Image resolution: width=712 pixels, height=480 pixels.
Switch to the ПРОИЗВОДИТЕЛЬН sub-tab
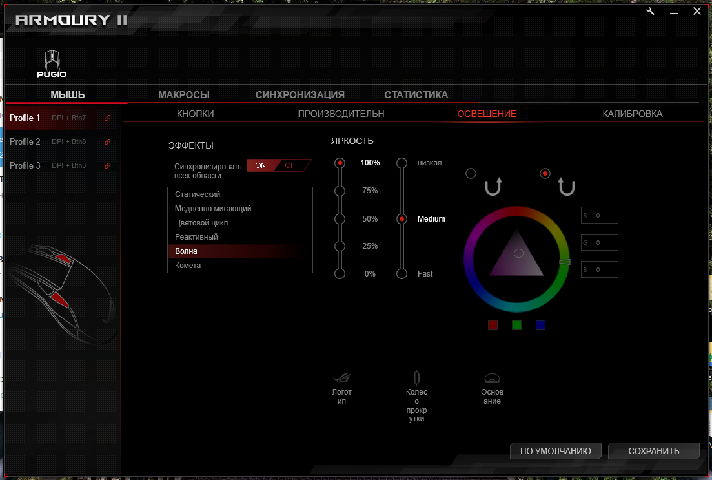point(341,114)
